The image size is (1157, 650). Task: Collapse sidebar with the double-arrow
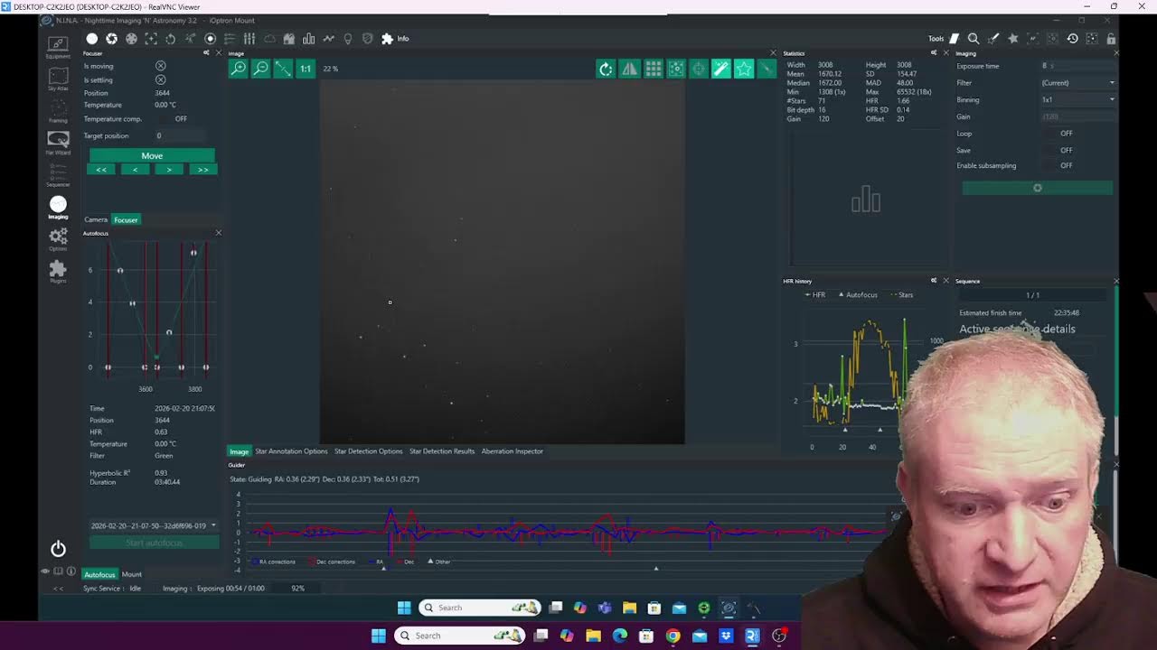pos(58,589)
